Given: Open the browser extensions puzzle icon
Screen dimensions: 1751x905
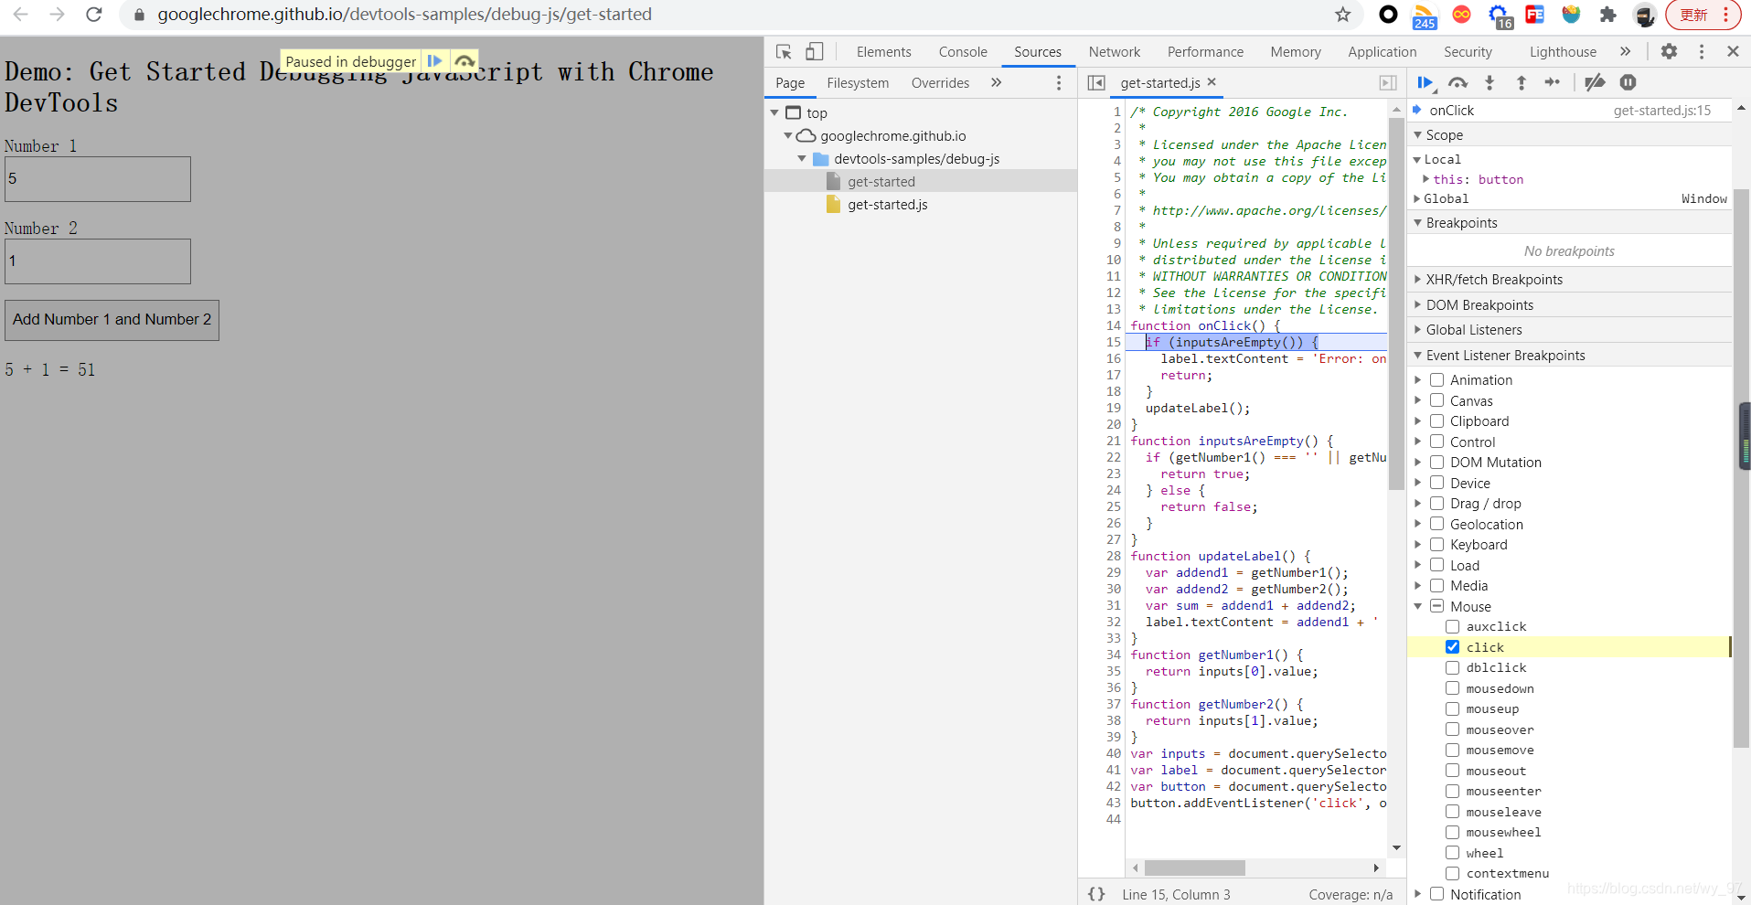Looking at the screenshot, I should point(1607,15).
